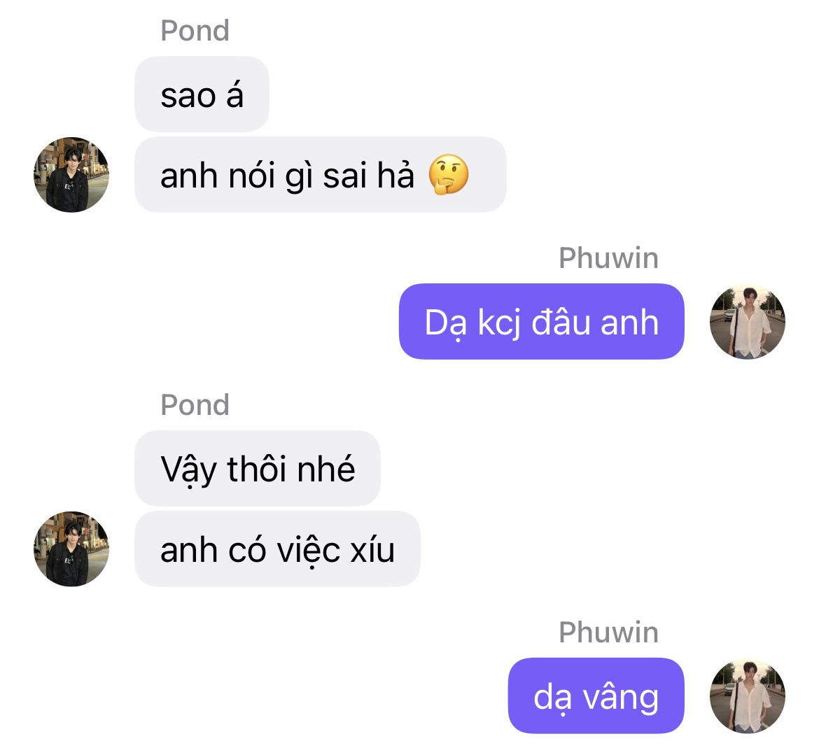This screenshot has height=755, width=819.
Task: Click the word 'sao' in first message
Action: click(188, 97)
